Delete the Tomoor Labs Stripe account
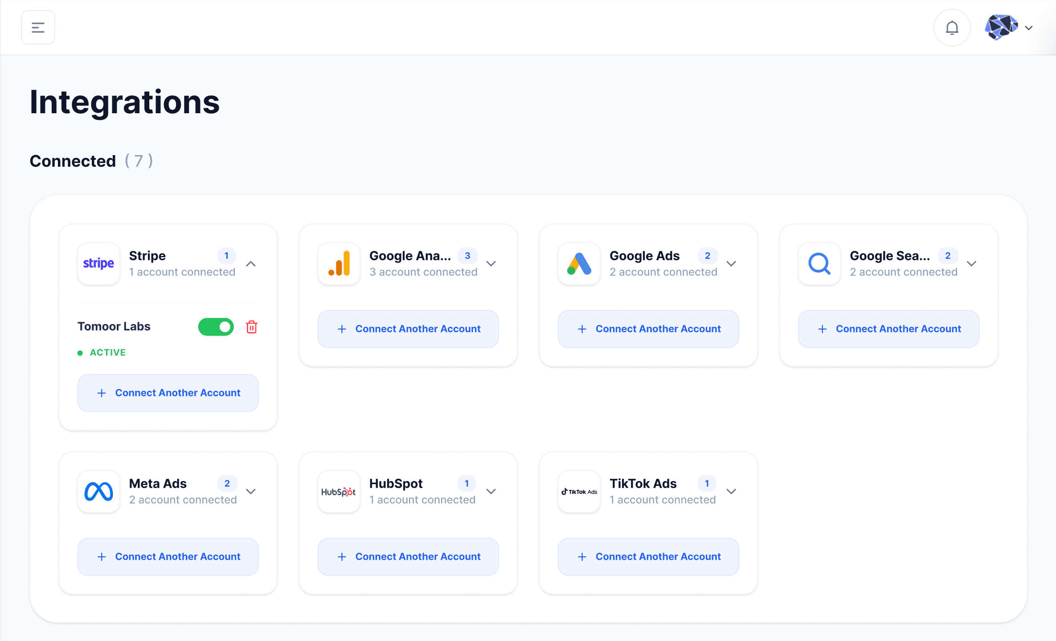 pyautogui.click(x=252, y=327)
